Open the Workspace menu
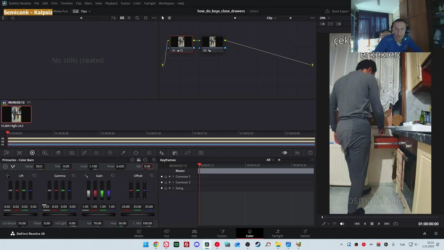Viewport: 444px width, 250px height. click(166, 3)
